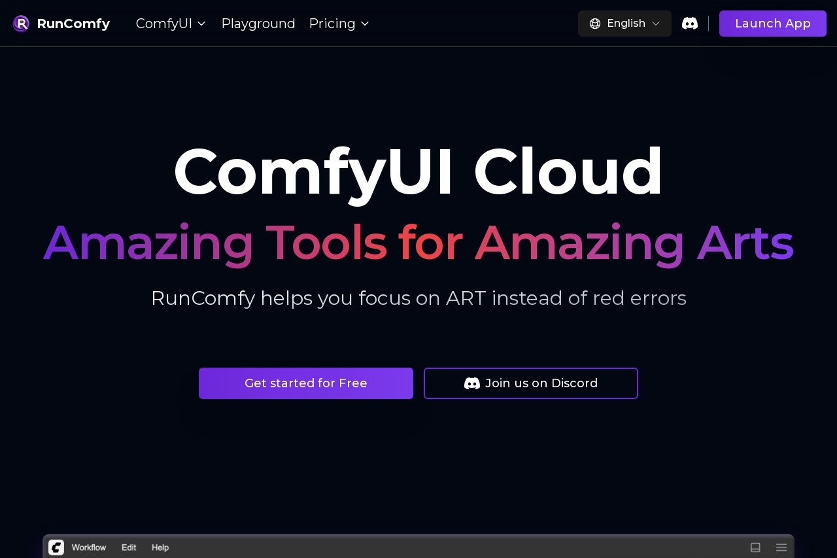Go to the Playground page

tap(258, 24)
